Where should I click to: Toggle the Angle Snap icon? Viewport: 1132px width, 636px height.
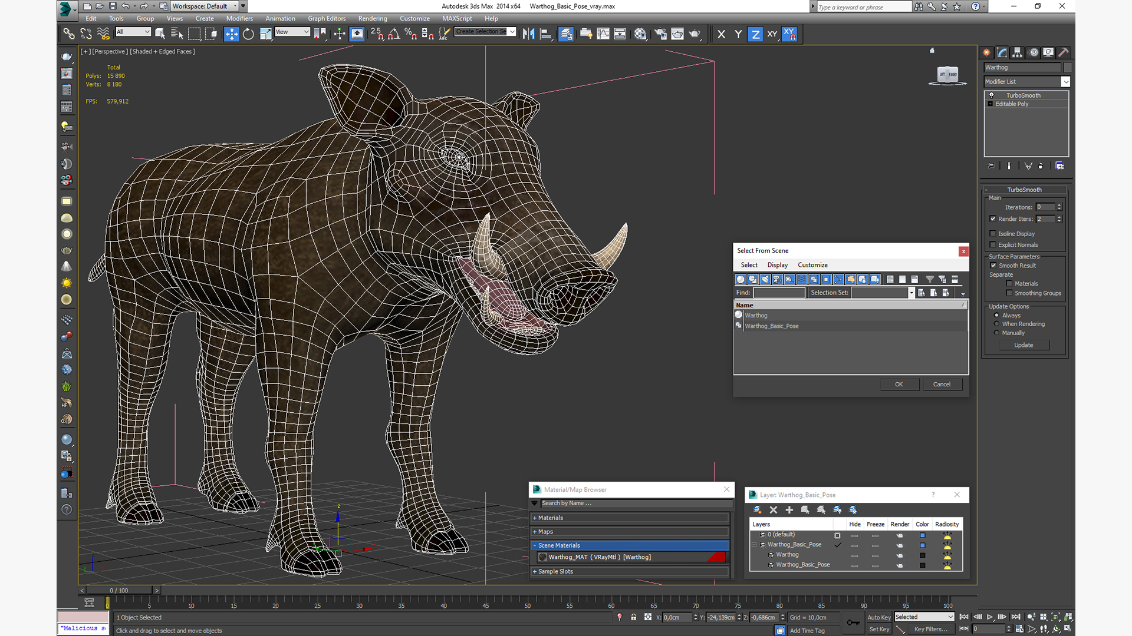(394, 34)
